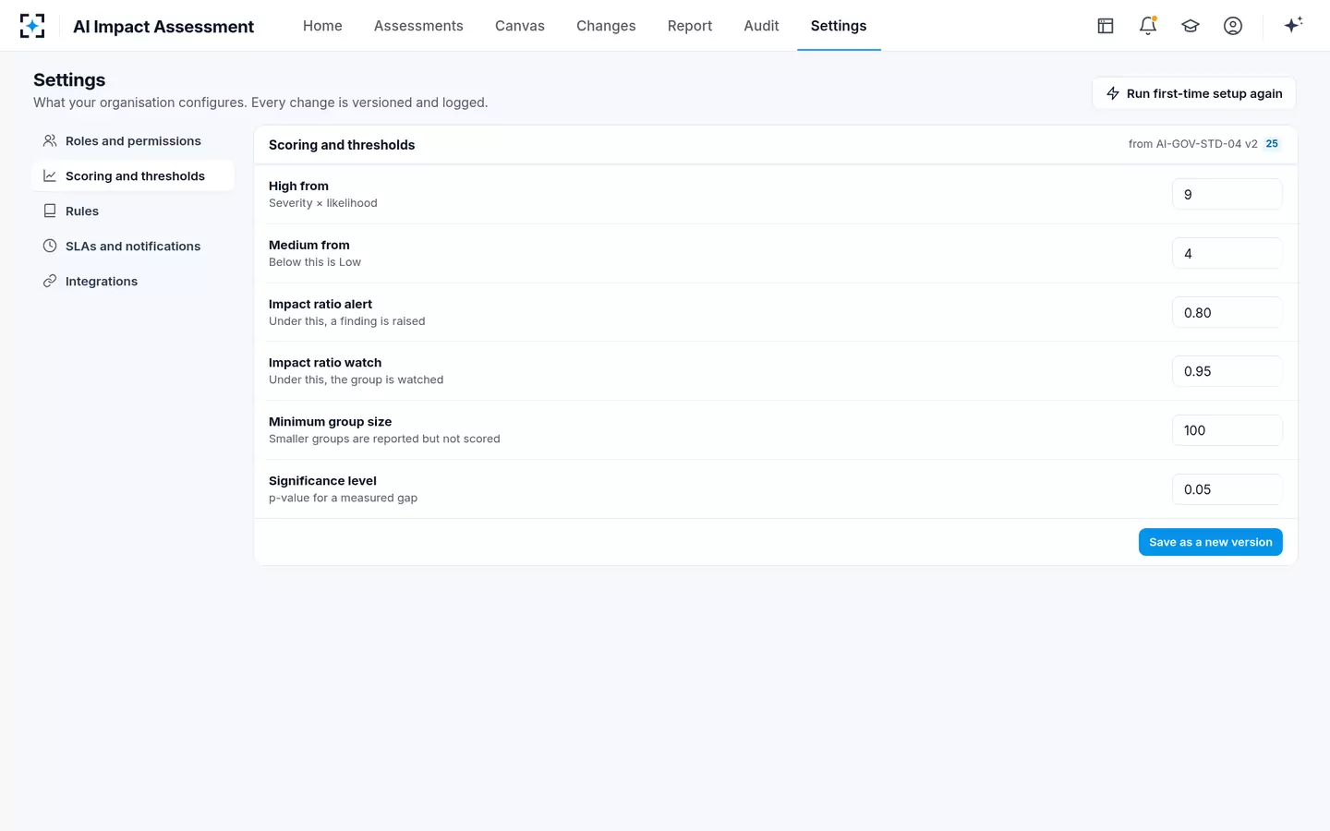Save as a new version

coord(1210,542)
